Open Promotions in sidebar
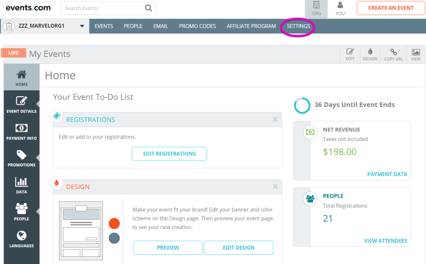Image resolution: width=426 pixels, height=264 pixels. pyautogui.click(x=22, y=158)
